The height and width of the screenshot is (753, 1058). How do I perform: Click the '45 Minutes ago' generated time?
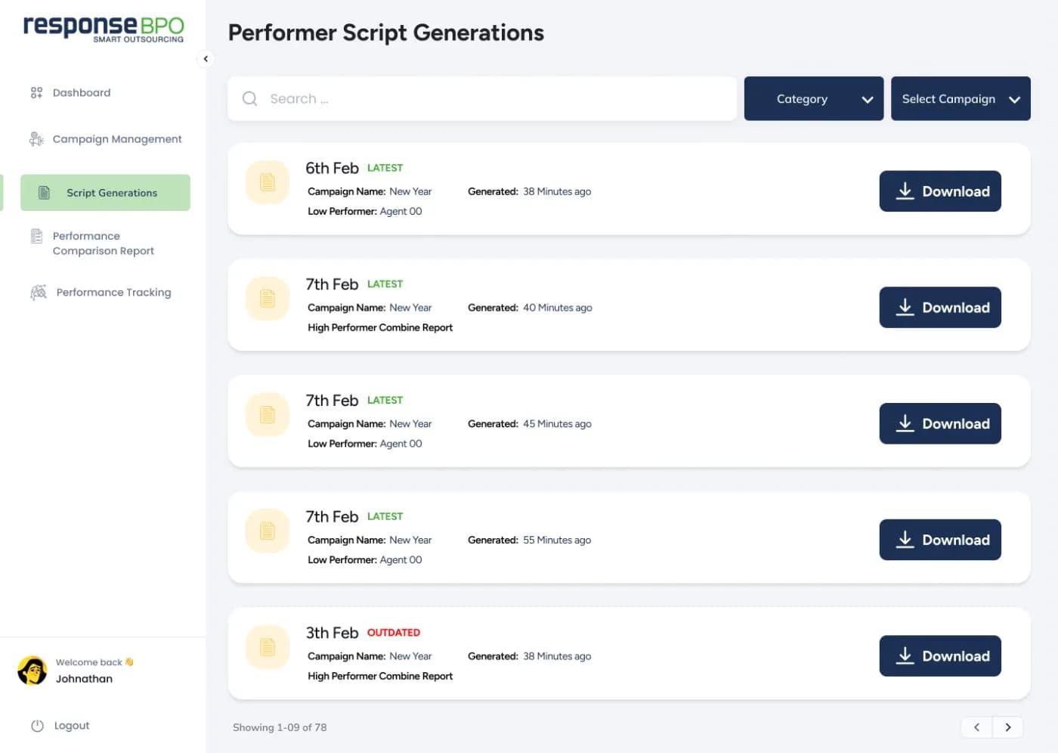pyautogui.click(x=557, y=424)
